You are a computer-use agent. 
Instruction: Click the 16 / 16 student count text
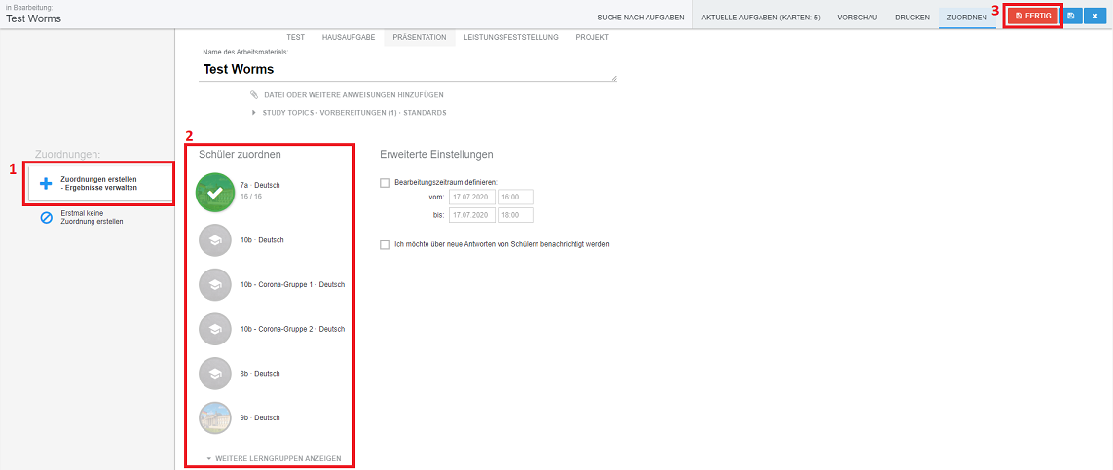[251, 195]
